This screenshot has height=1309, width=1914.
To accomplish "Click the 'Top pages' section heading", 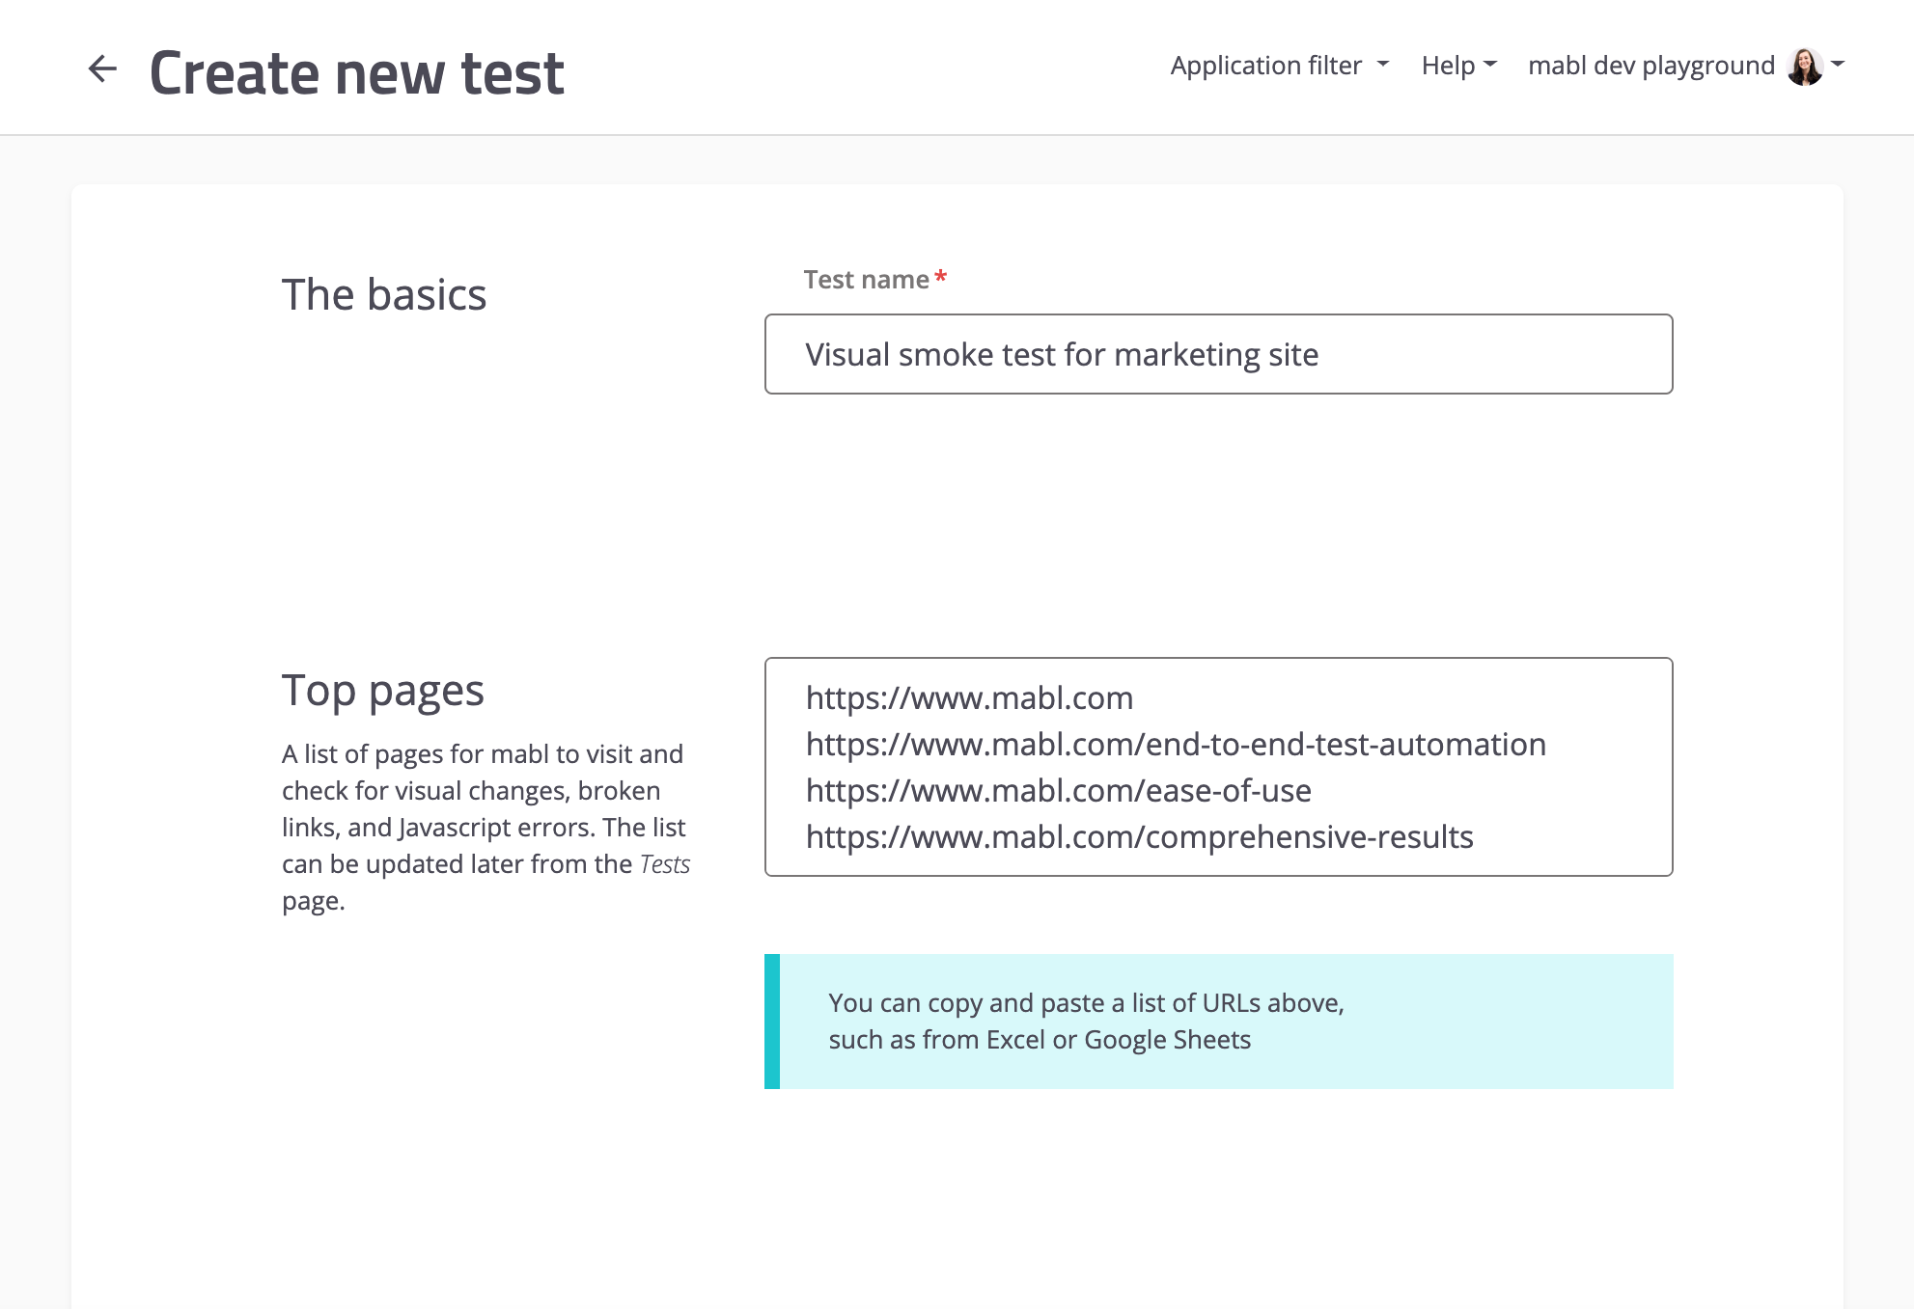I will [x=383, y=692].
